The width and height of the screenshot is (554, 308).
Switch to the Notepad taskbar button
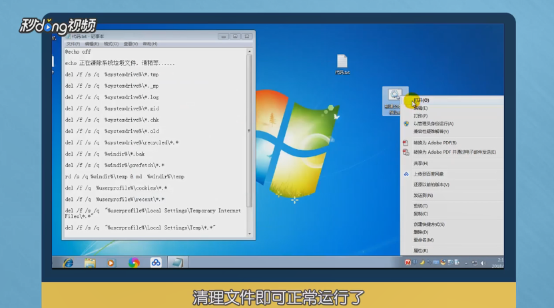click(x=176, y=263)
